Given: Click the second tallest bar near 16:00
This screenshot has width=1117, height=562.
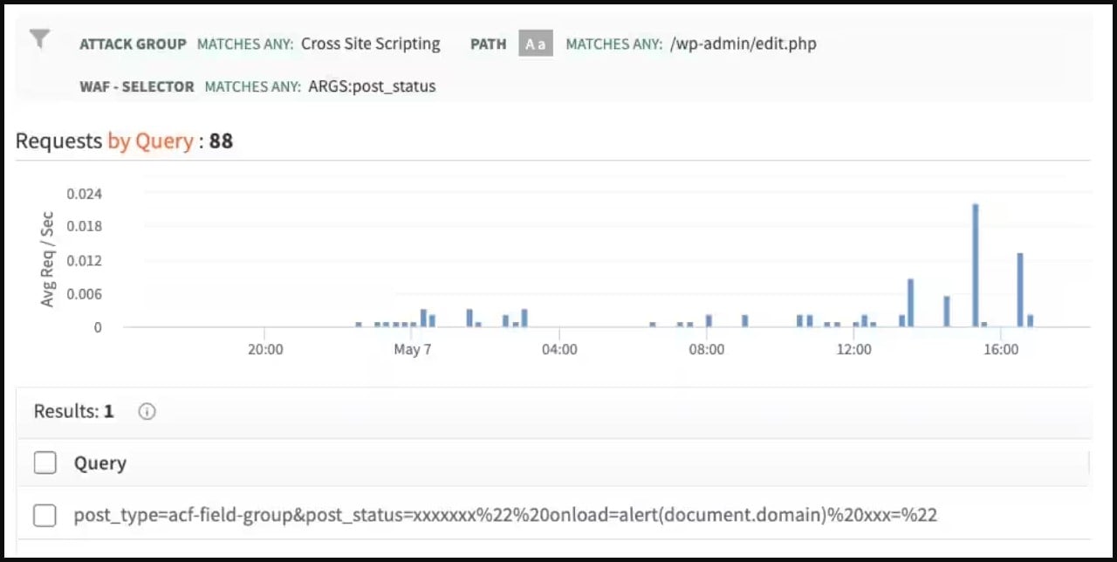Looking at the screenshot, I should (x=1020, y=290).
